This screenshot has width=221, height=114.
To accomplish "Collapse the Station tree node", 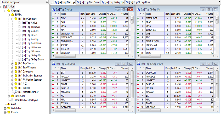I will (1, 7).
